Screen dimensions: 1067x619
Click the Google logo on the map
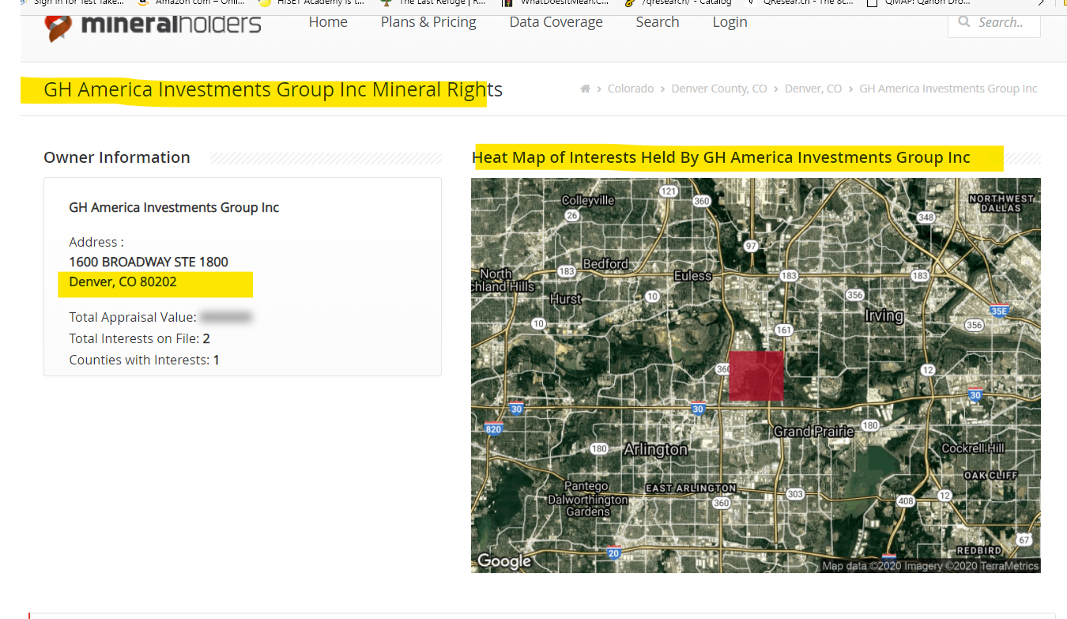[504, 561]
